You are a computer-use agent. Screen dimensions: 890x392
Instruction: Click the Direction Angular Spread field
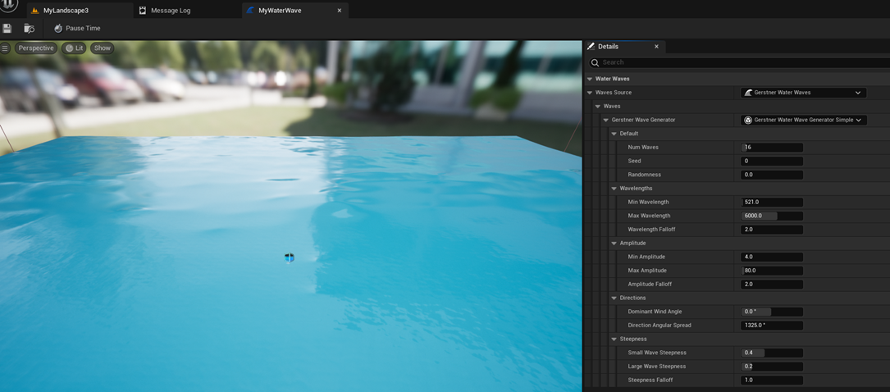coord(772,326)
